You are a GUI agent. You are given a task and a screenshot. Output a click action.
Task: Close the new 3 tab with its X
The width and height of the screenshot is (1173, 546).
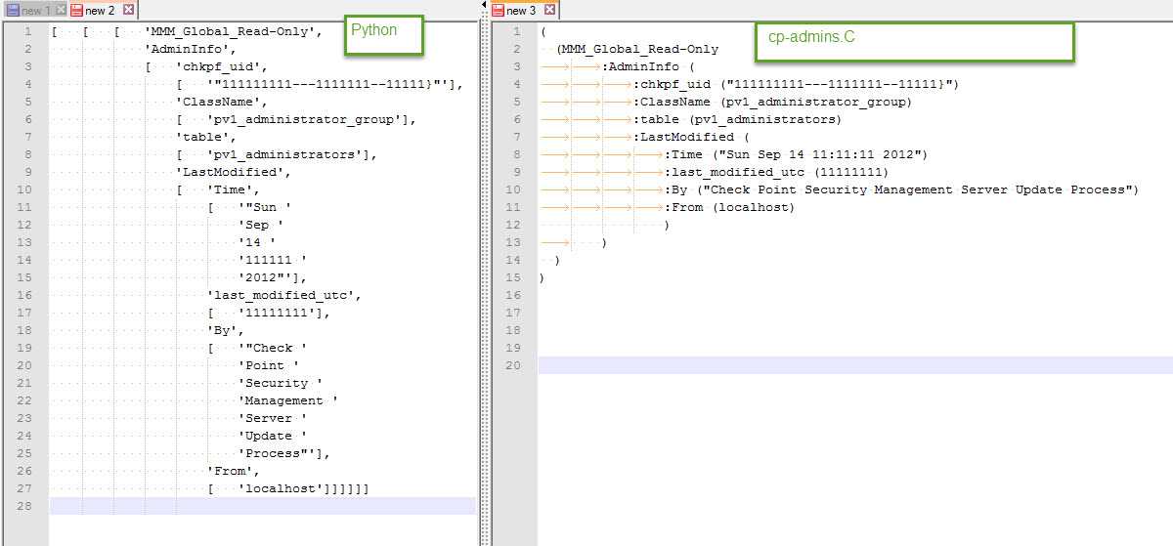coord(548,10)
